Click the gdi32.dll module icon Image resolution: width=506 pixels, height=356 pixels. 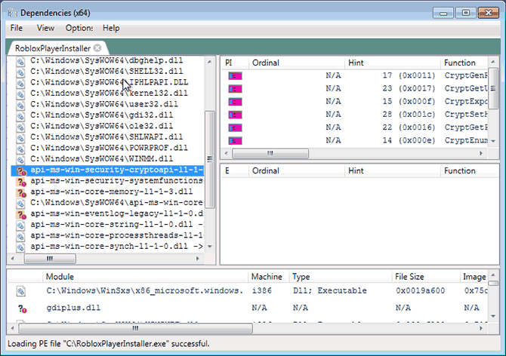[x=20, y=116]
